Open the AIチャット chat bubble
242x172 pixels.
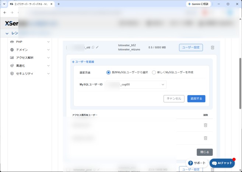point(222,163)
